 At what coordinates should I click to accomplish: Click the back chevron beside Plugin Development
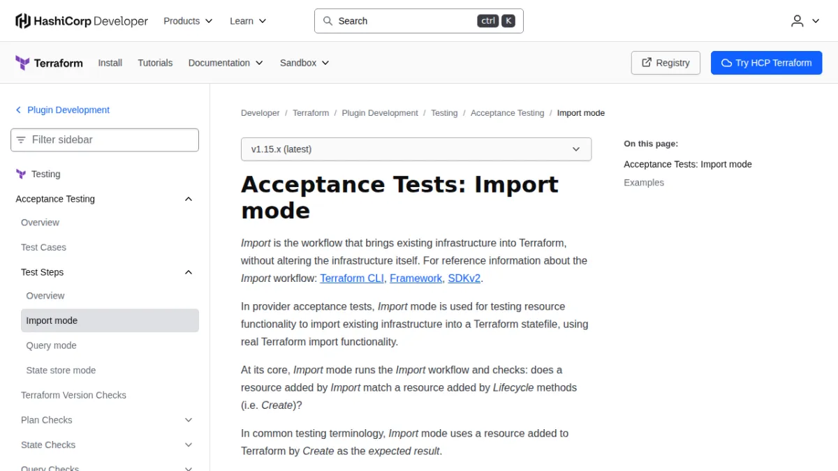point(18,110)
